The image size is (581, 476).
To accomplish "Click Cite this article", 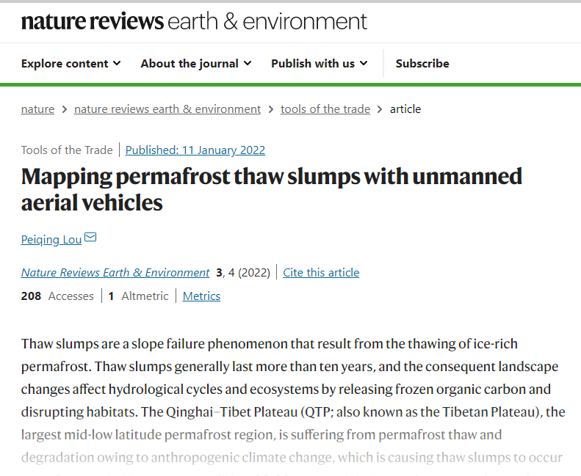I will [x=321, y=273].
